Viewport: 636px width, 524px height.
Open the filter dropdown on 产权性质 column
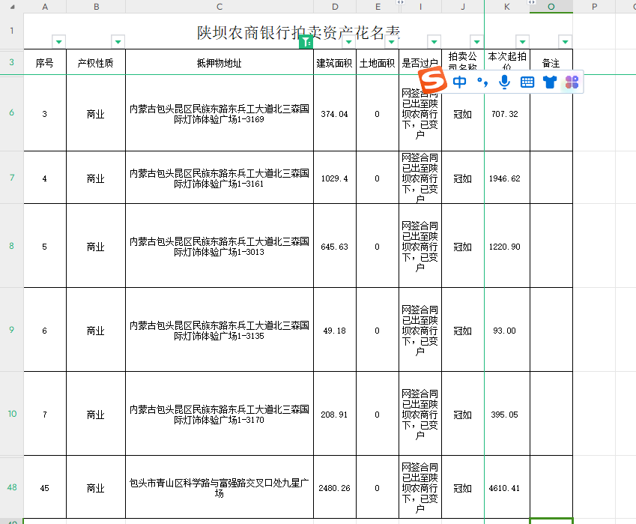(x=118, y=42)
